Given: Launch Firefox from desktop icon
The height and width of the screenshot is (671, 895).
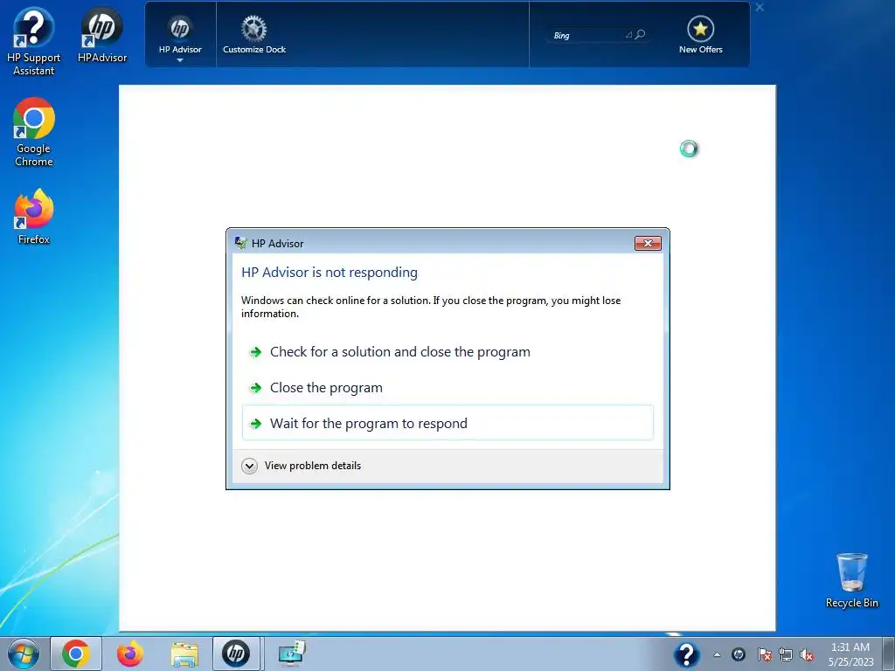Looking at the screenshot, I should click(34, 218).
